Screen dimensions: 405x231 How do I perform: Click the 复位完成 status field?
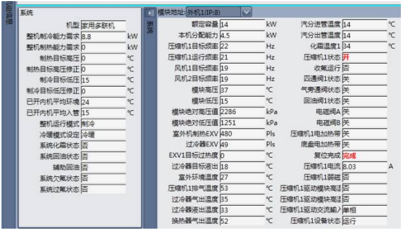pos(365,156)
